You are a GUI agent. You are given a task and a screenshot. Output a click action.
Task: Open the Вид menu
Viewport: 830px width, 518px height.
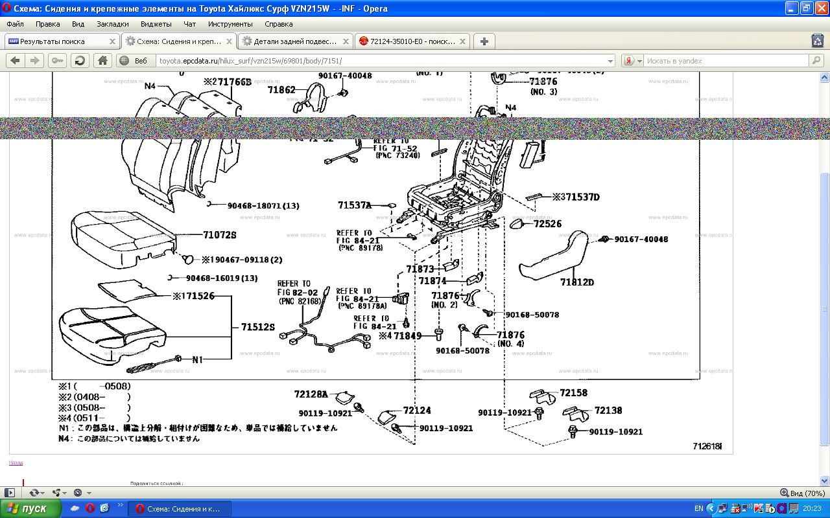click(78, 24)
